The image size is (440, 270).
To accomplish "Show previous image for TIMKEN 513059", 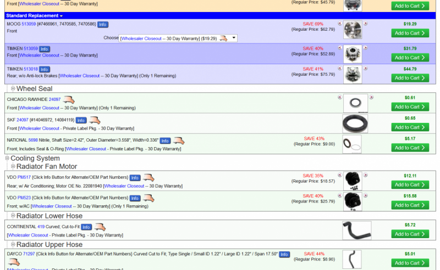I will pyautogui.click(x=340, y=48).
